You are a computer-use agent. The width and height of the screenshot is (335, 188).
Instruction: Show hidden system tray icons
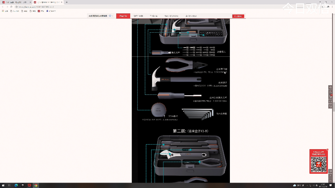(308, 185)
